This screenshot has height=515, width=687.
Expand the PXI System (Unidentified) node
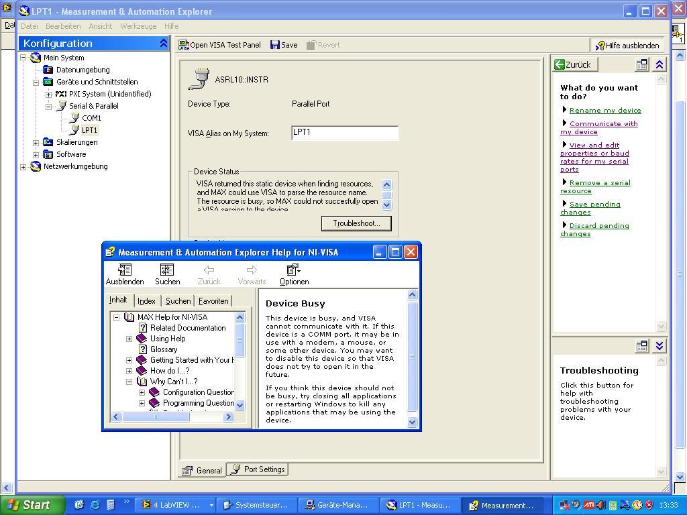point(48,94)
